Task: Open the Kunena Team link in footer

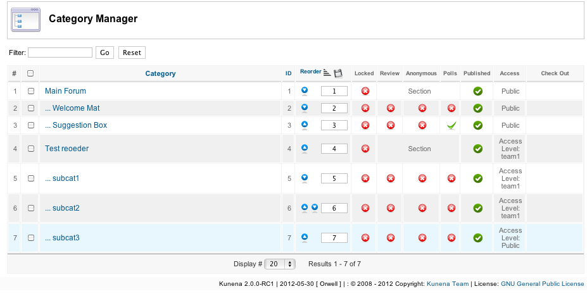Action: [448, 284]
